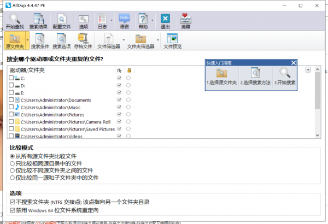
Task: Open the 文件夹筛选器 folder filter tab
Action: click(140, 40)
